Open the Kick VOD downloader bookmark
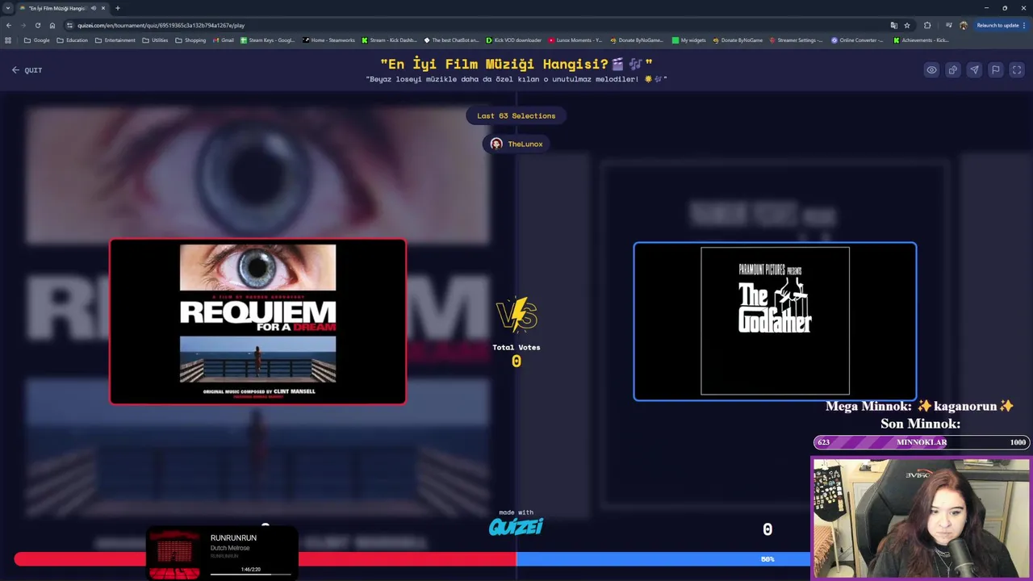This screenshot has height=581, width=1033. pyautogui.click(x=513, y=40)
